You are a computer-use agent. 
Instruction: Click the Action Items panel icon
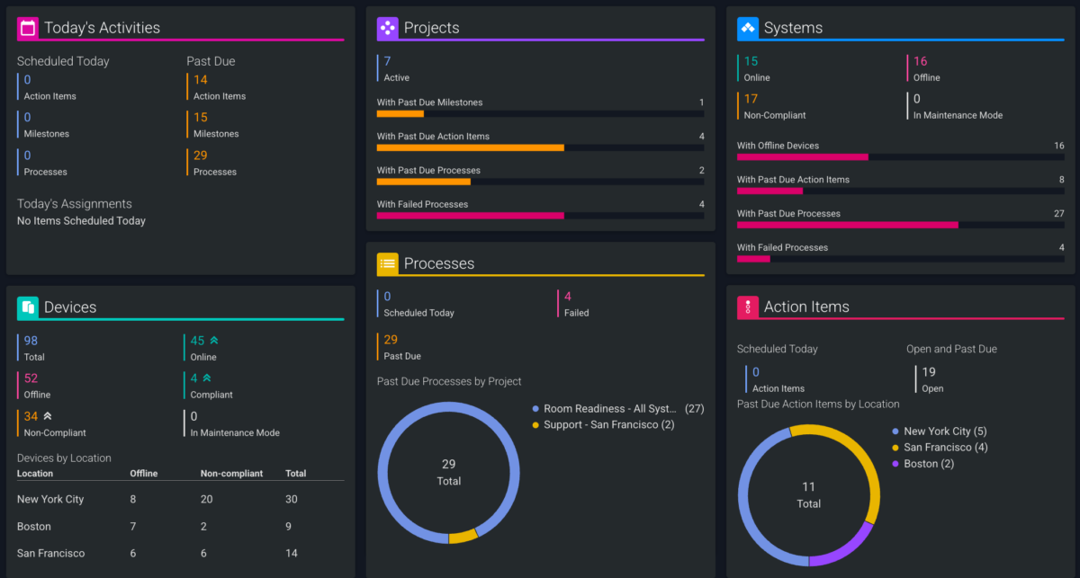pos(748,307)
